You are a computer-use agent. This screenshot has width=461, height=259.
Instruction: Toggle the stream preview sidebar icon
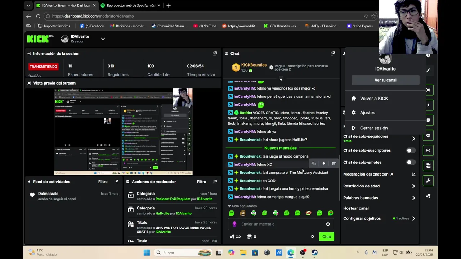pos(428,90)
